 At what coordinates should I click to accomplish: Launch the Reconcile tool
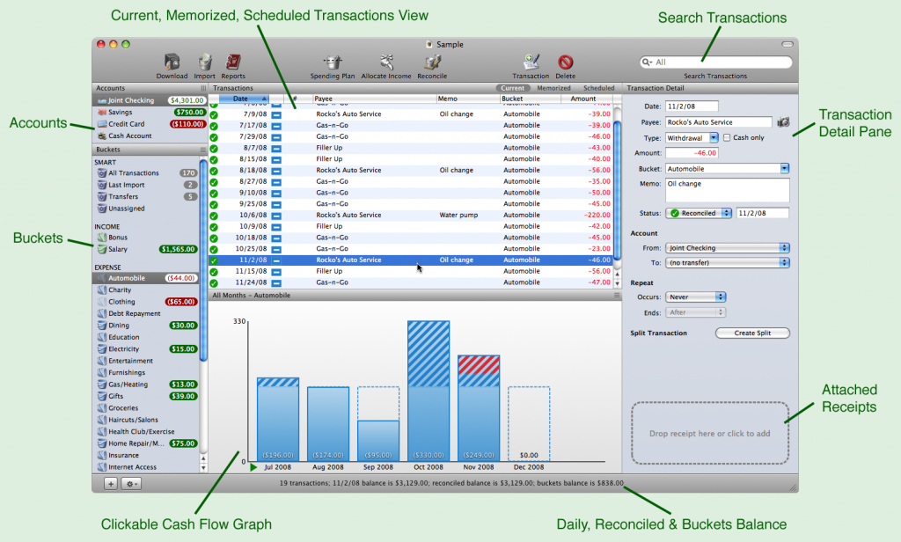click(x=432, y=62)
